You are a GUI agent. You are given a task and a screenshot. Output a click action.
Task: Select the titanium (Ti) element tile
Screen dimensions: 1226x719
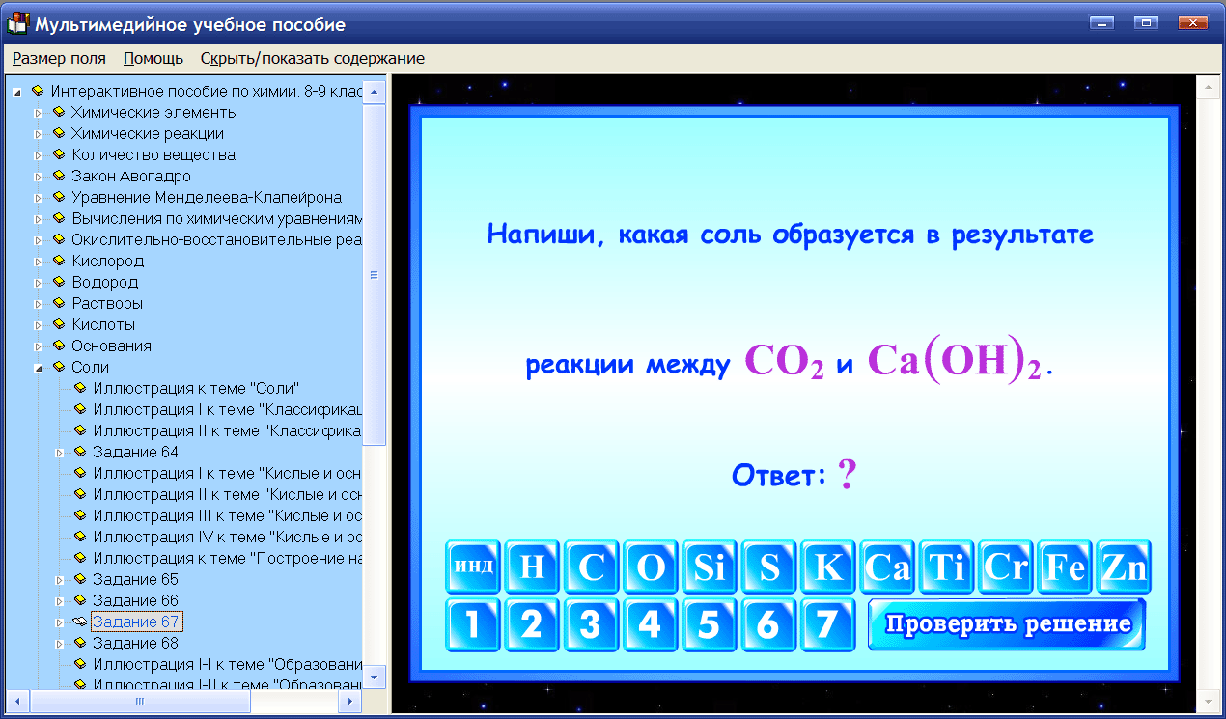pos(946,567)
